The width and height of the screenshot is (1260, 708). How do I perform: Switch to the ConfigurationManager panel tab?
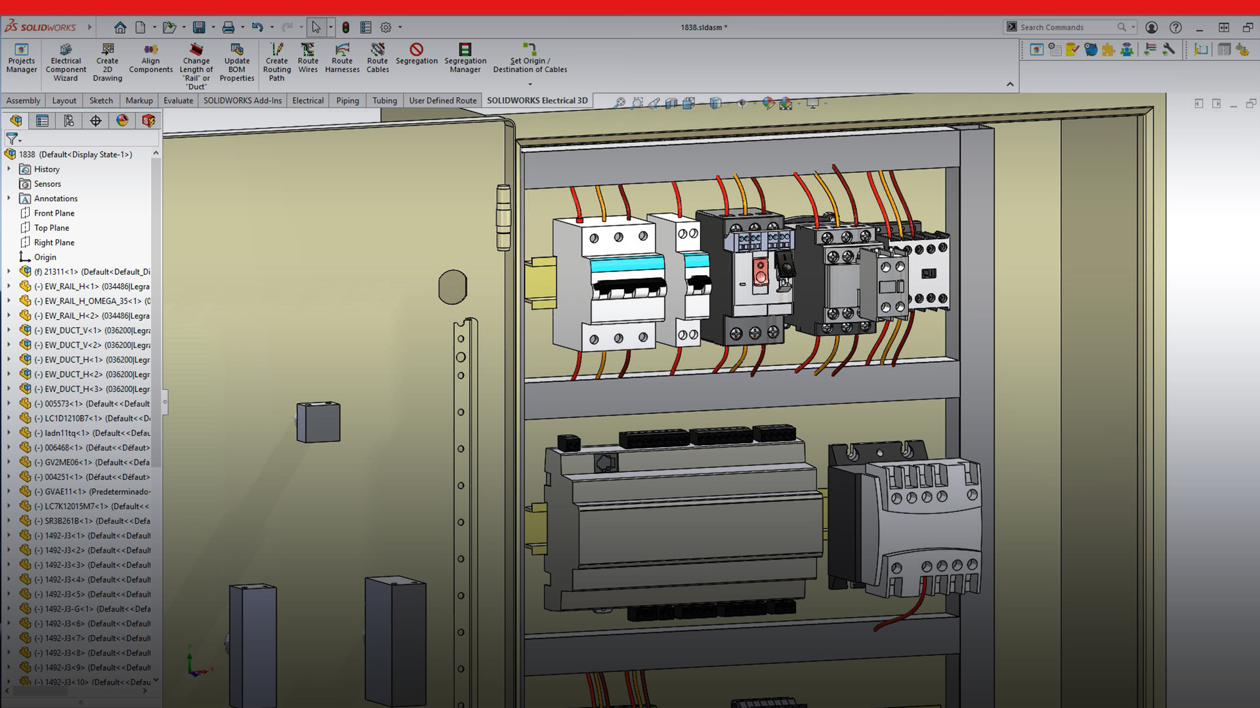coord(69,121)
